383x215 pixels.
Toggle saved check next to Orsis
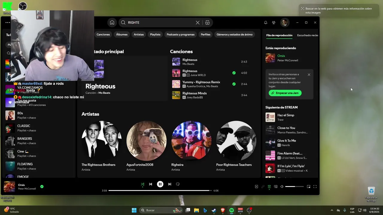click(42, 187)
